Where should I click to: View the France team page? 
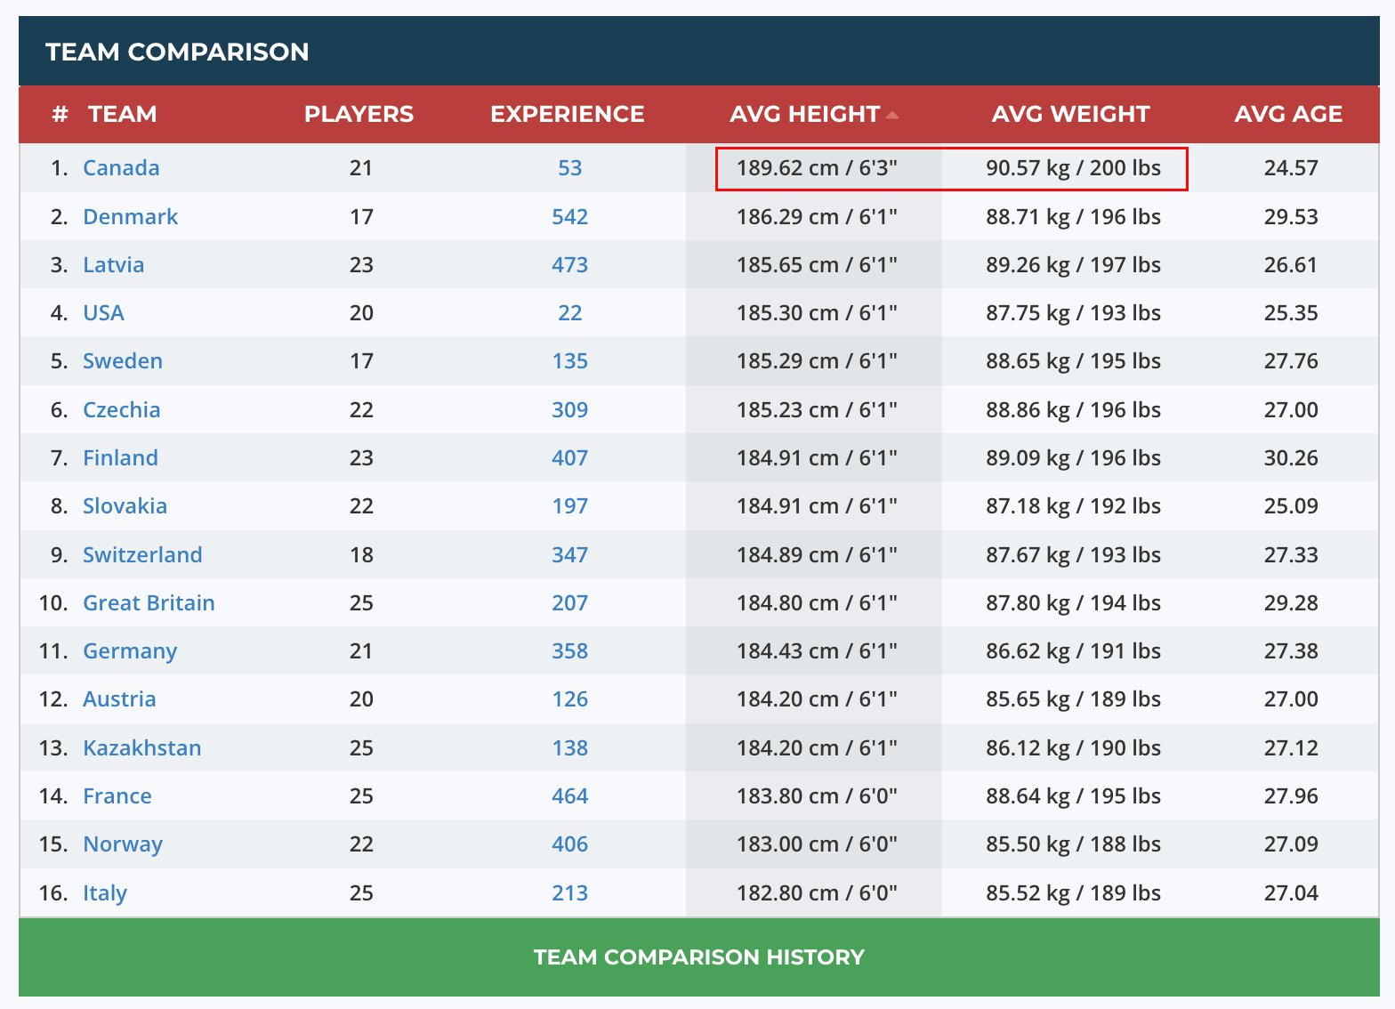point(117,796)
